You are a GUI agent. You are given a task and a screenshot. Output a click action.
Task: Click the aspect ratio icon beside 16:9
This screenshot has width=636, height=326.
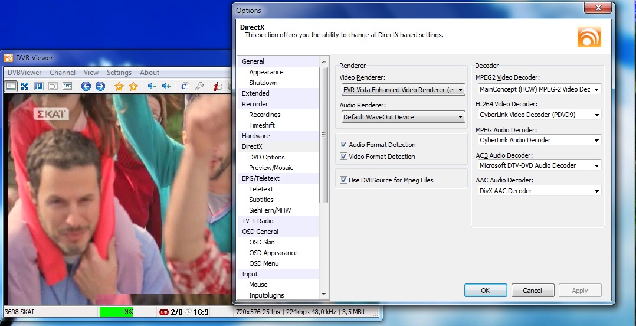click(188, 312)
